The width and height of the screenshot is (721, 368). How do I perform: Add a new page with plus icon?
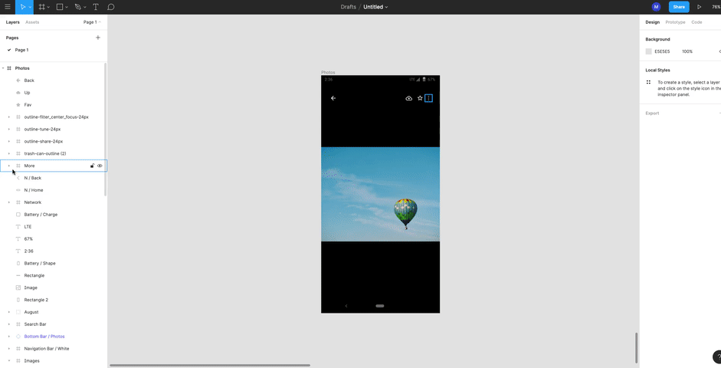(98, 38)
